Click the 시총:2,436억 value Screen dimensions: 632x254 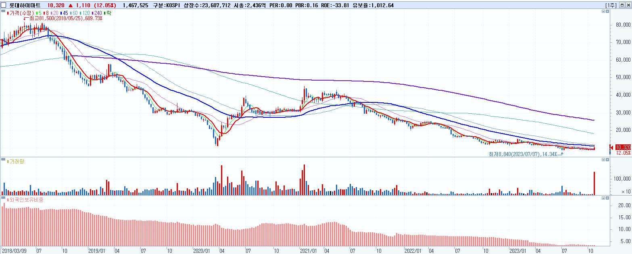point(250,5)
